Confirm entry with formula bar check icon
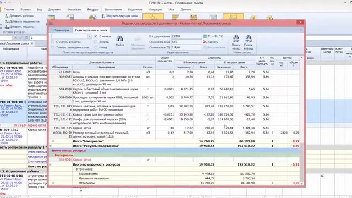 pyautogui.click(x=21, y=38)
